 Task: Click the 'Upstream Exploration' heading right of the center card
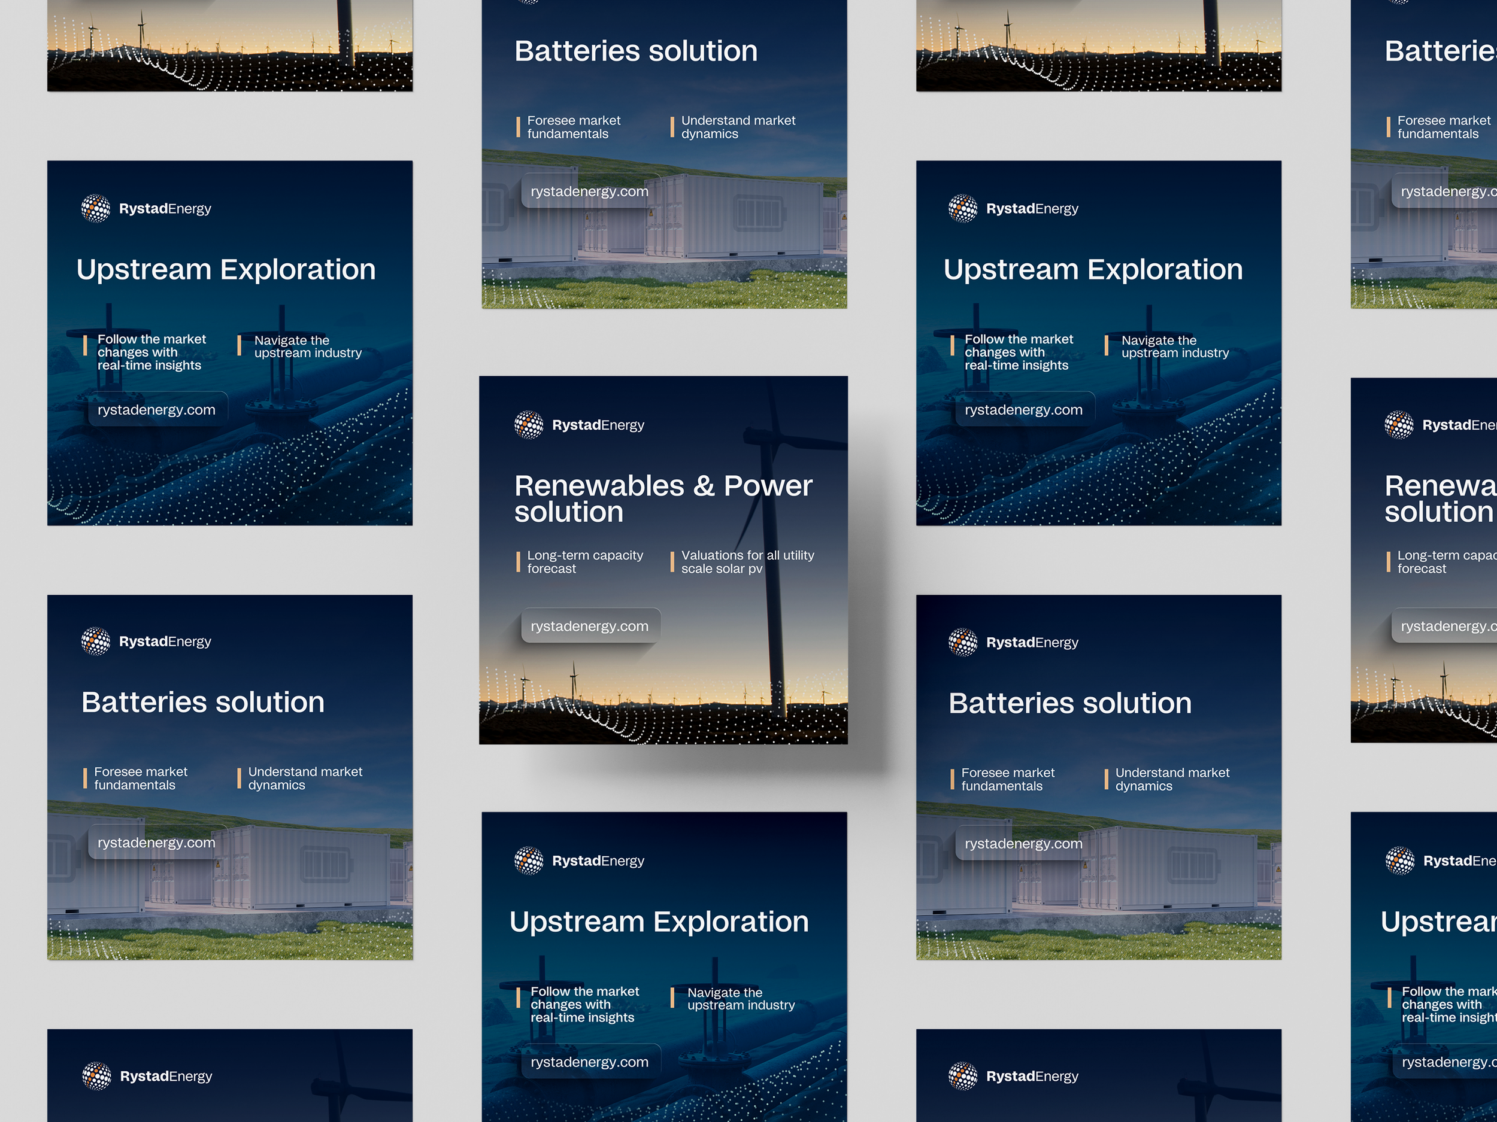click(x=1093, y=270)
